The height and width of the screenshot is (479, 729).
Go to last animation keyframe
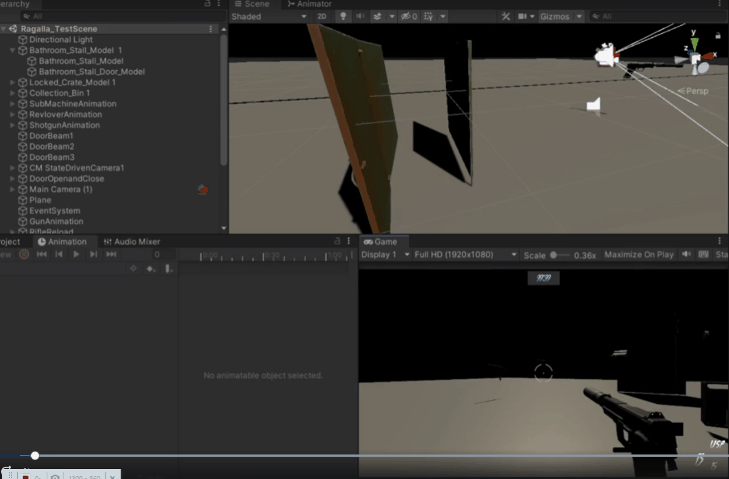coord(111,254)
